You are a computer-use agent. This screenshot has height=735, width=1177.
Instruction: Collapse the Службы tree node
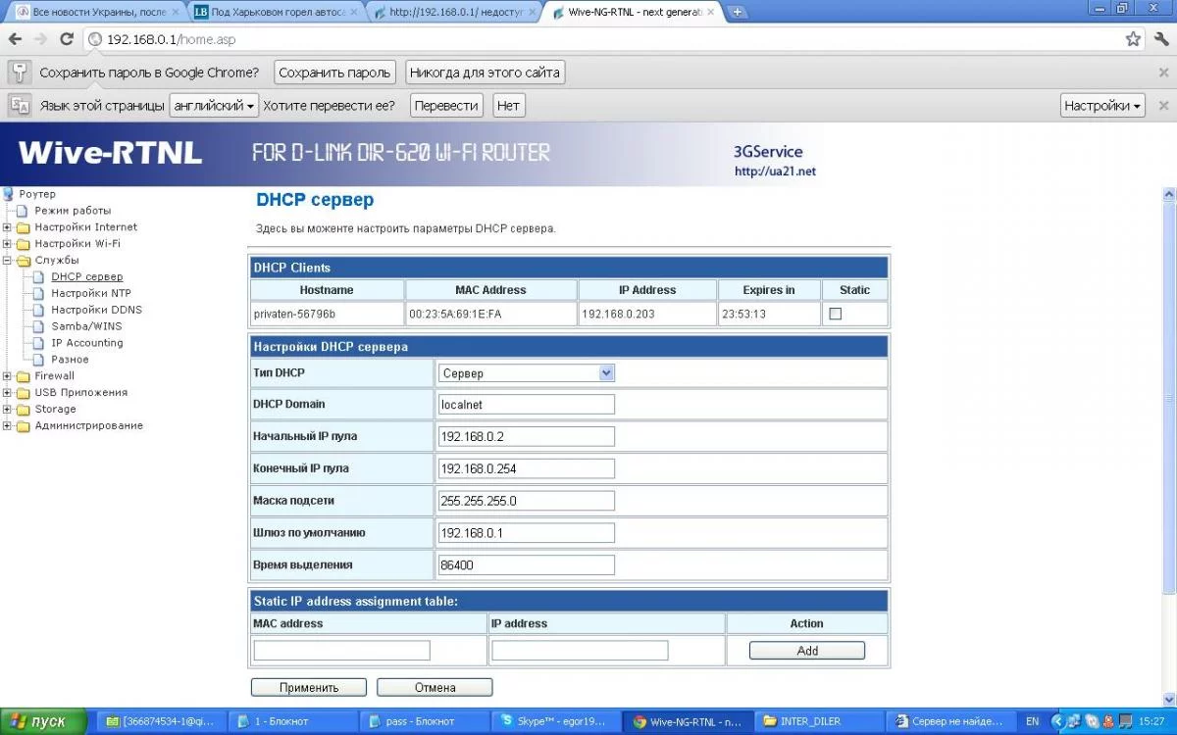[7, 261]
